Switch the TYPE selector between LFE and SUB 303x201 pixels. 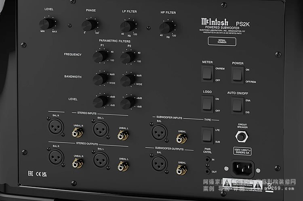(207, 135)
